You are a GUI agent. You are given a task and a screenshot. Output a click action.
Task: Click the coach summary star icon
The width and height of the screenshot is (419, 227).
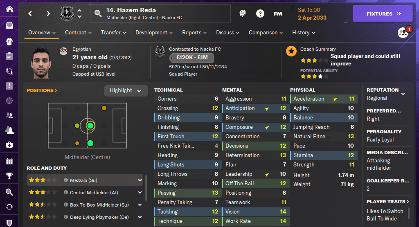[x=291, y=51]
